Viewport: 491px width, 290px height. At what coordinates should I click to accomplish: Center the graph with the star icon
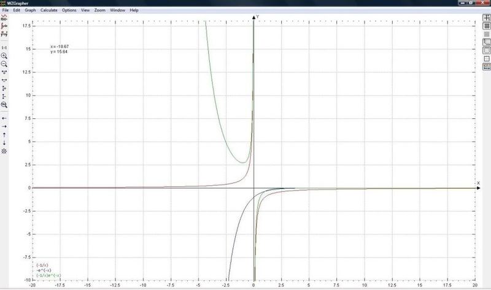(4, 151)
